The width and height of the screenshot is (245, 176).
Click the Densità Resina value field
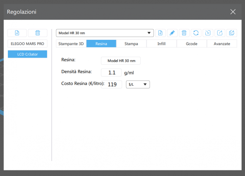point(112,73)
